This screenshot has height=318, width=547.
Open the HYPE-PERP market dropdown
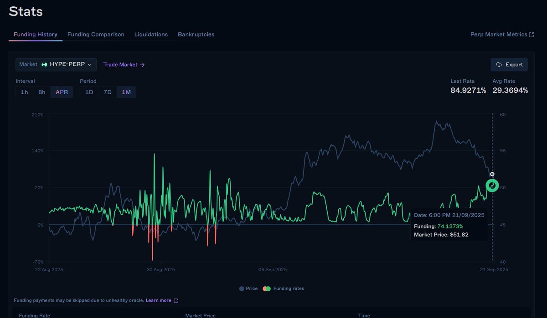tap(56, 64)
